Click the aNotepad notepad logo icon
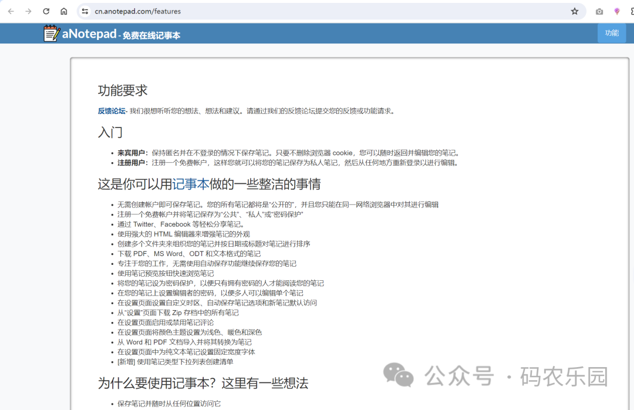 coord(52,33)
